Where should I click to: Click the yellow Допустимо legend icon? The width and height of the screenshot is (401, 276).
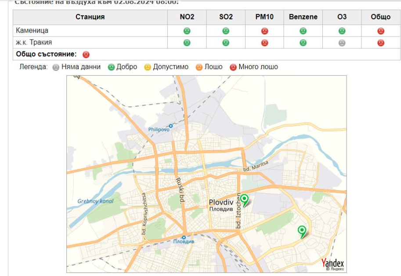pyautogui.click(x=148, y=67)
